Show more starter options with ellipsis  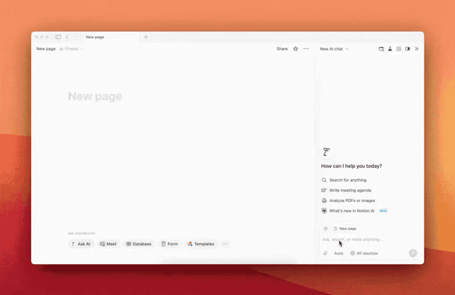pos(225,244)
